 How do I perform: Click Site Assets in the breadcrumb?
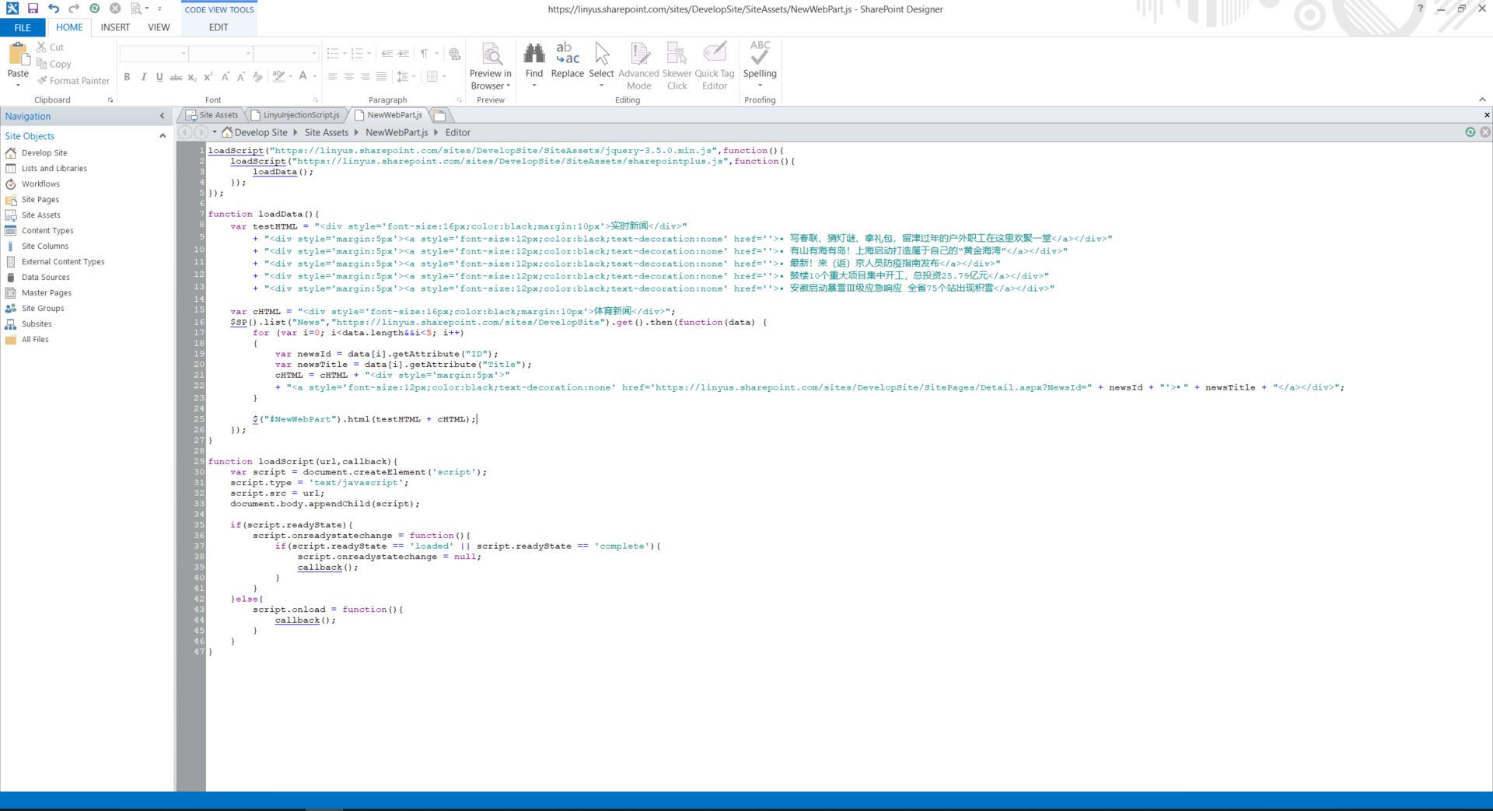(327, 132)
